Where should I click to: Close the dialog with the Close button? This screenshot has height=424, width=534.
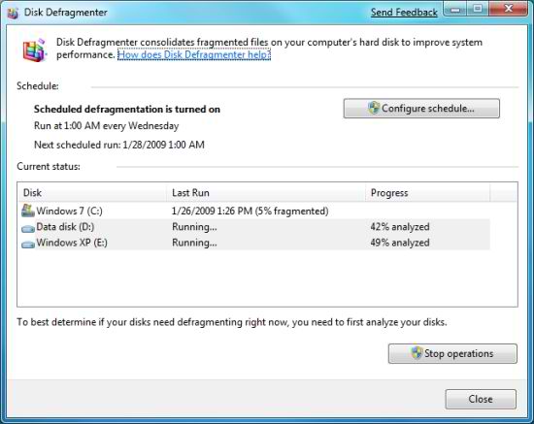(x=481, y=399)
